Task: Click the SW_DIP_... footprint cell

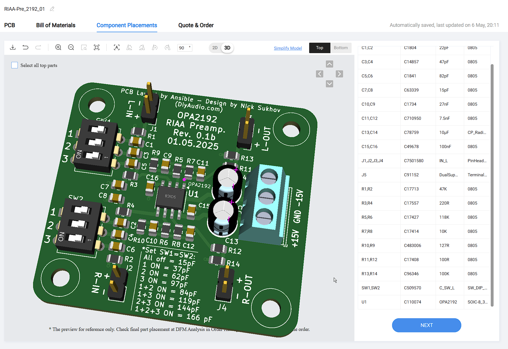Action: [x=477, y=288]
